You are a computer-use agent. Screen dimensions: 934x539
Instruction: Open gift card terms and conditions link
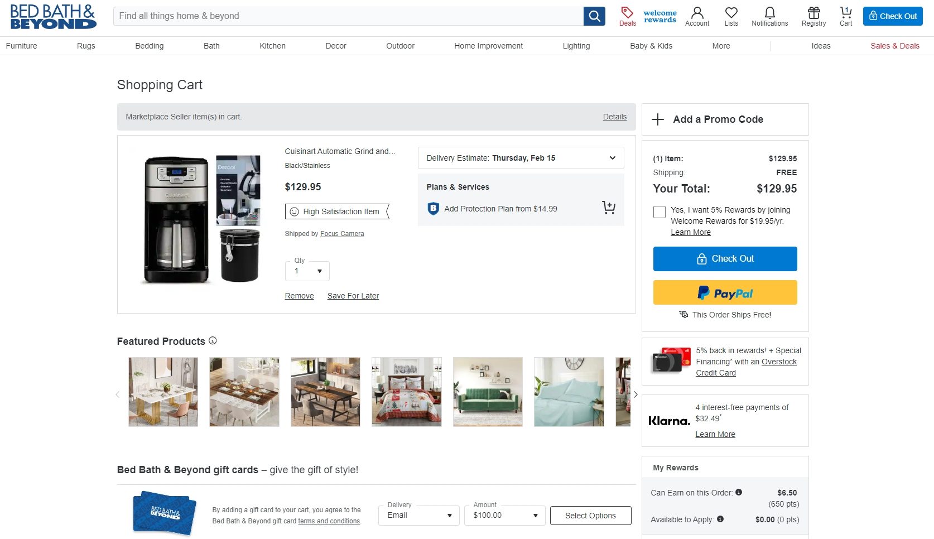[329, 521]
